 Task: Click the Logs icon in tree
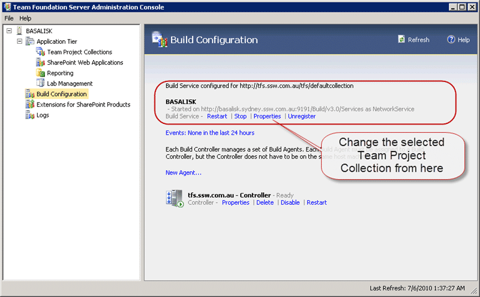30,115
